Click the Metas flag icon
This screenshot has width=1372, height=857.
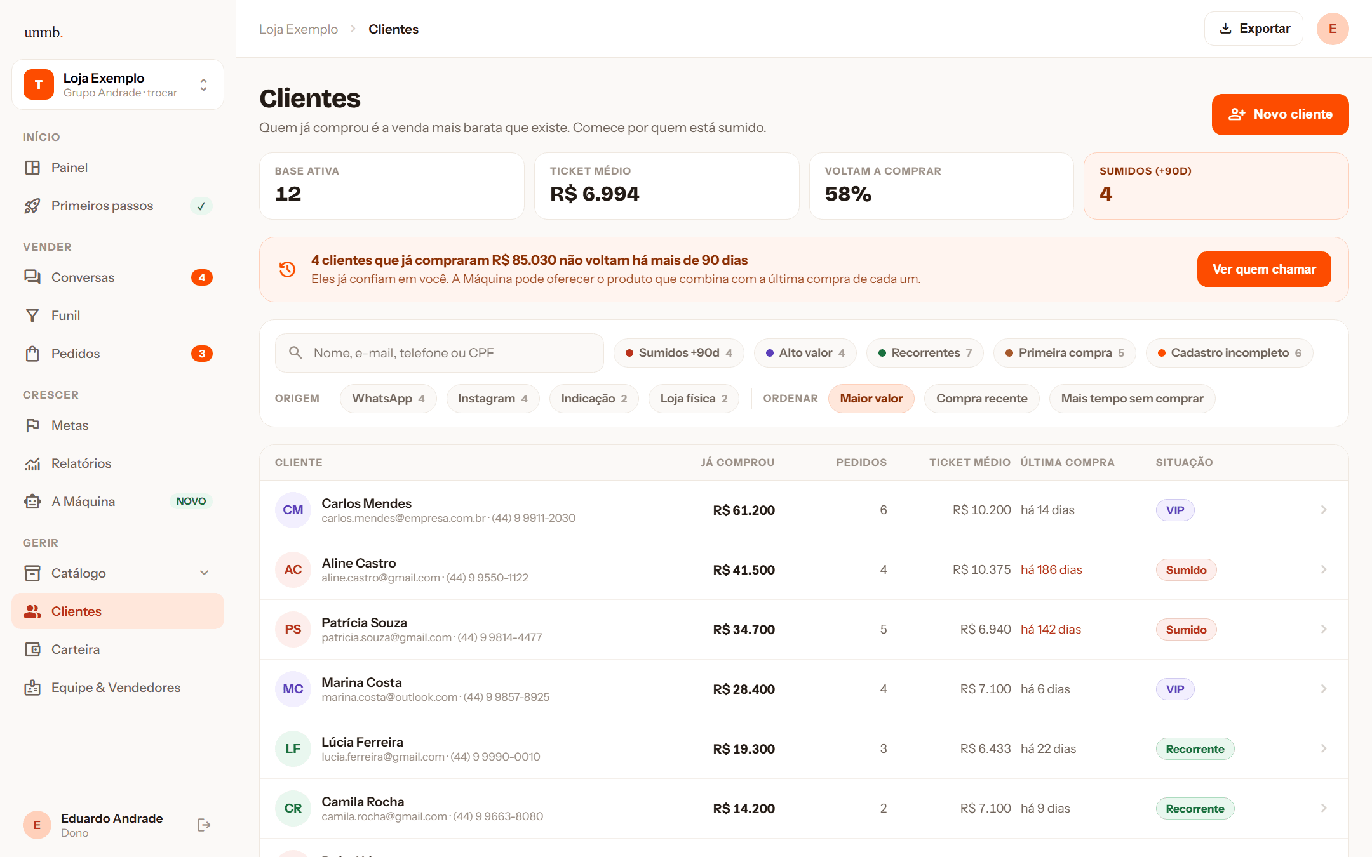point(32,425)
